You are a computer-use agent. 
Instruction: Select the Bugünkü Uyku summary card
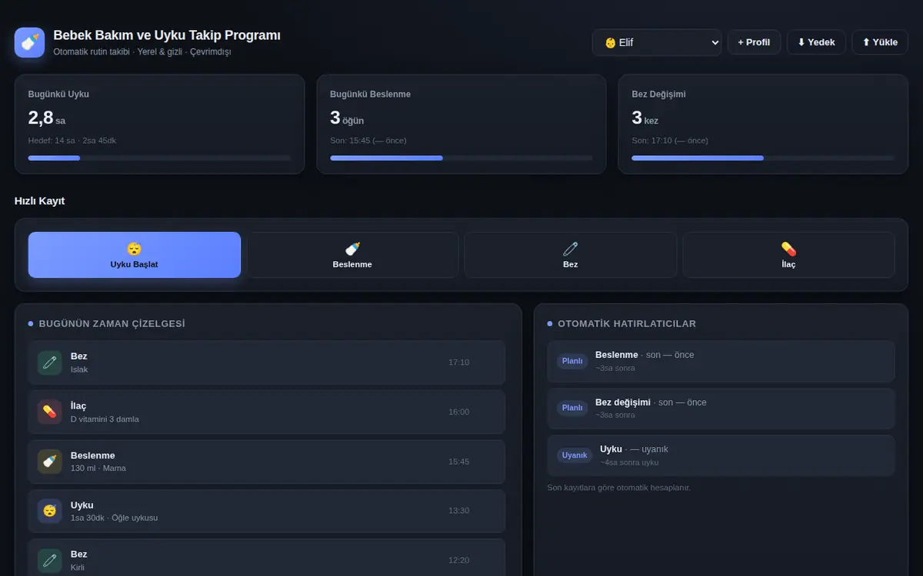click(x=160, y=124)
